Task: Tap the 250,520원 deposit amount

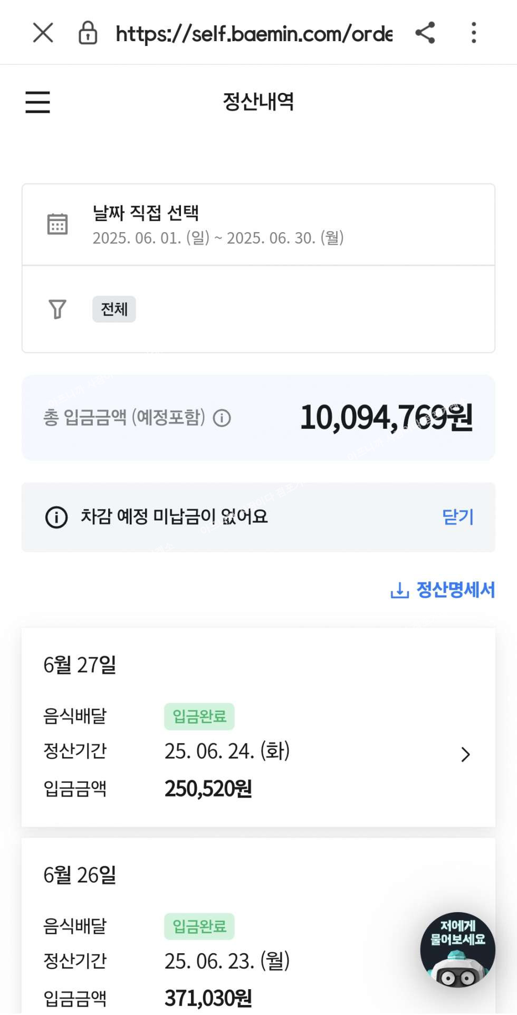Action: 208,789
